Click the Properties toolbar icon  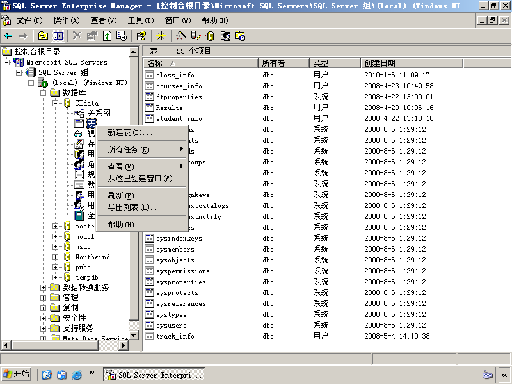point(92,36)
